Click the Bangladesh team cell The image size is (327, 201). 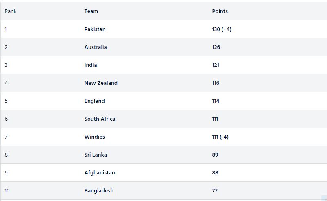point(99,191)
